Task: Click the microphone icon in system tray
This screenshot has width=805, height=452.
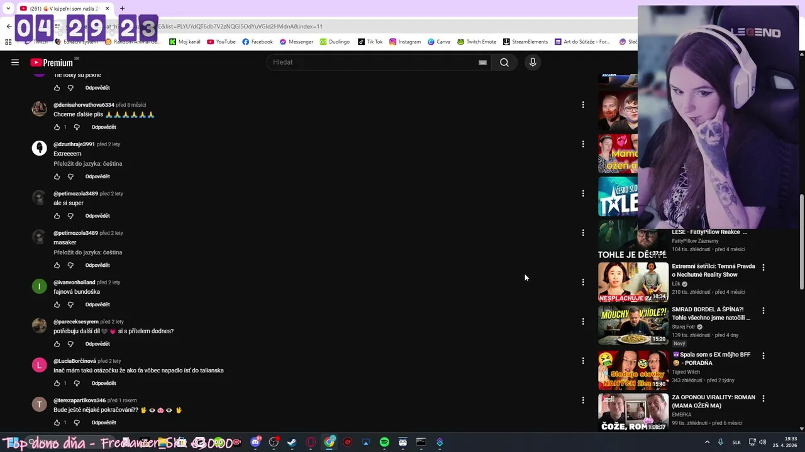Action: [721, 442]
